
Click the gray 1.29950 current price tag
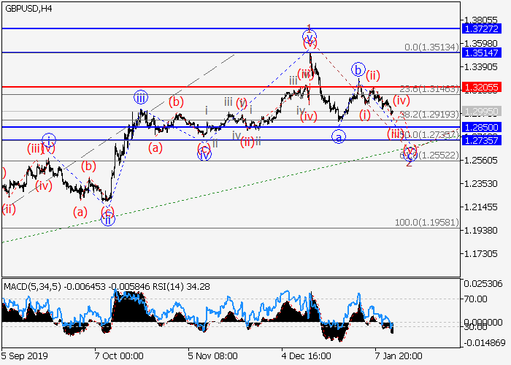click(x=482, y=112)
